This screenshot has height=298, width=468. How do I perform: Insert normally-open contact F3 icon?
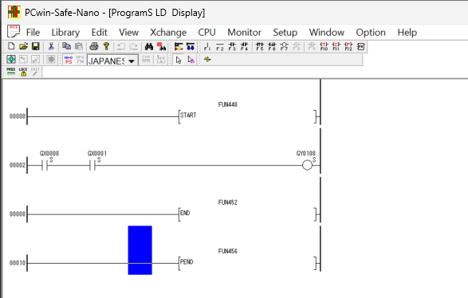point(232,46)
